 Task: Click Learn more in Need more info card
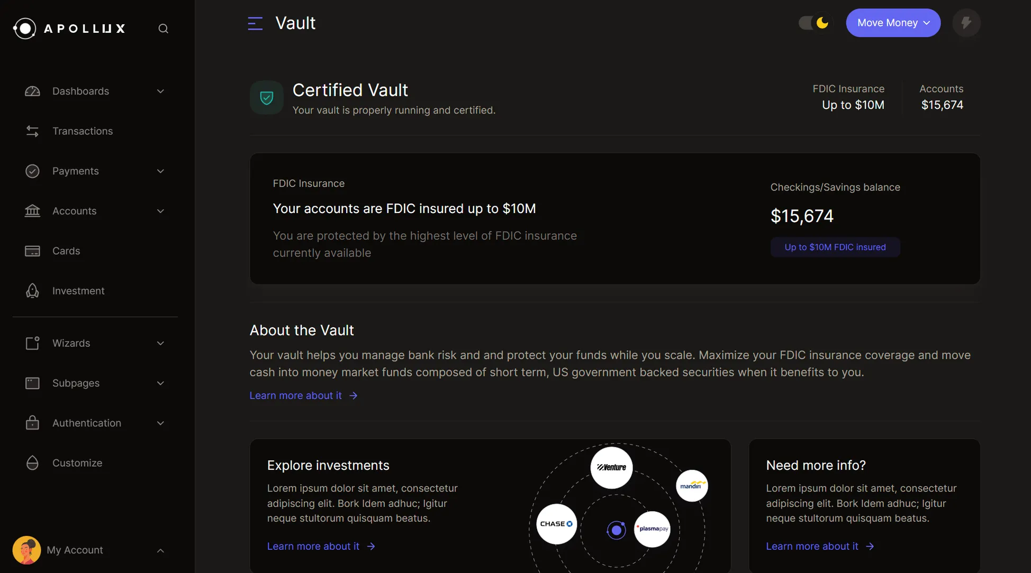pos(820,546)
